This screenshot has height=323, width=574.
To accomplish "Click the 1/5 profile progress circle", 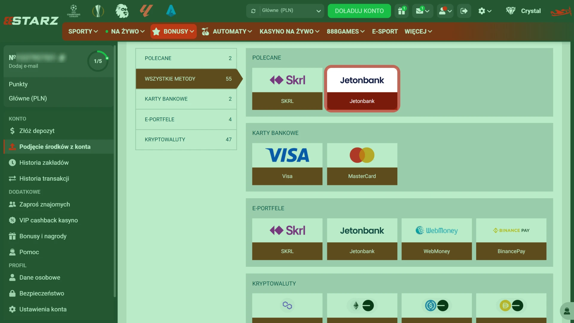I will [x=98, y=61].
